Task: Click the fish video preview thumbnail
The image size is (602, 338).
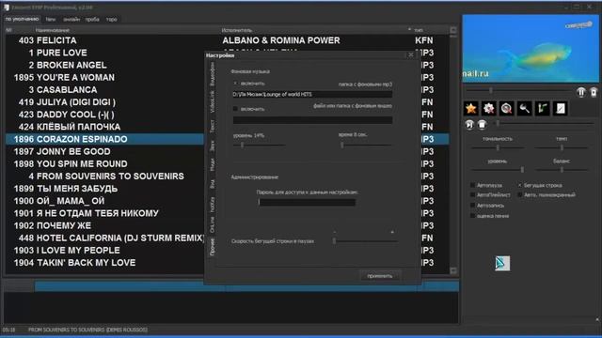Action: pos(531,49)
